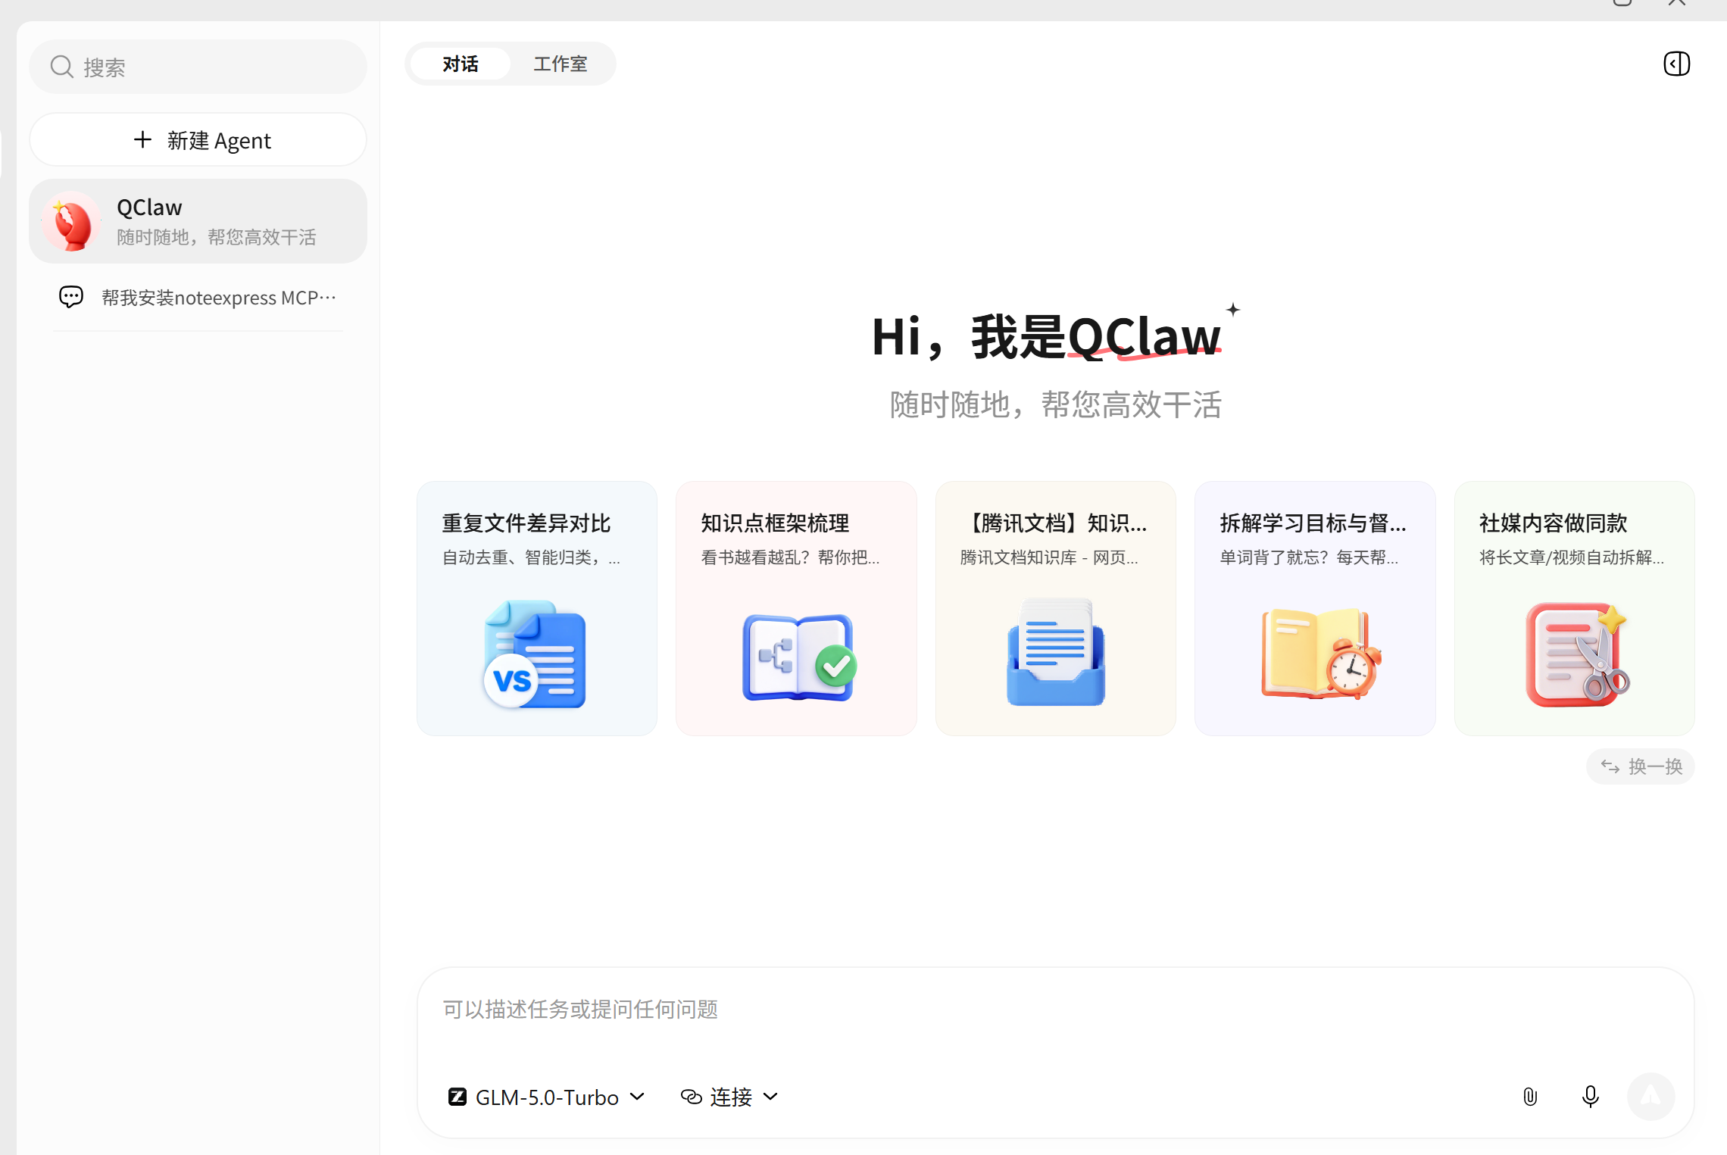Viewport: 1727px width, 1155px height.
Task: Open the 拆解学习目标与督... card
Action: pos(1315,608)
